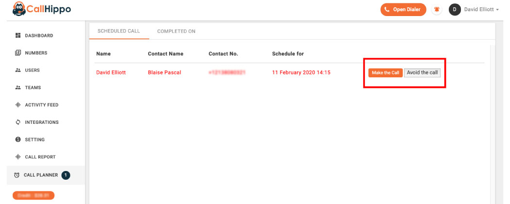Click the Integrations sync icon
The image size is (510, 204).
[18, 122]
